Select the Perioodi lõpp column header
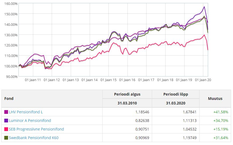This screenshot has width=233, height=145. click(176, 94)
